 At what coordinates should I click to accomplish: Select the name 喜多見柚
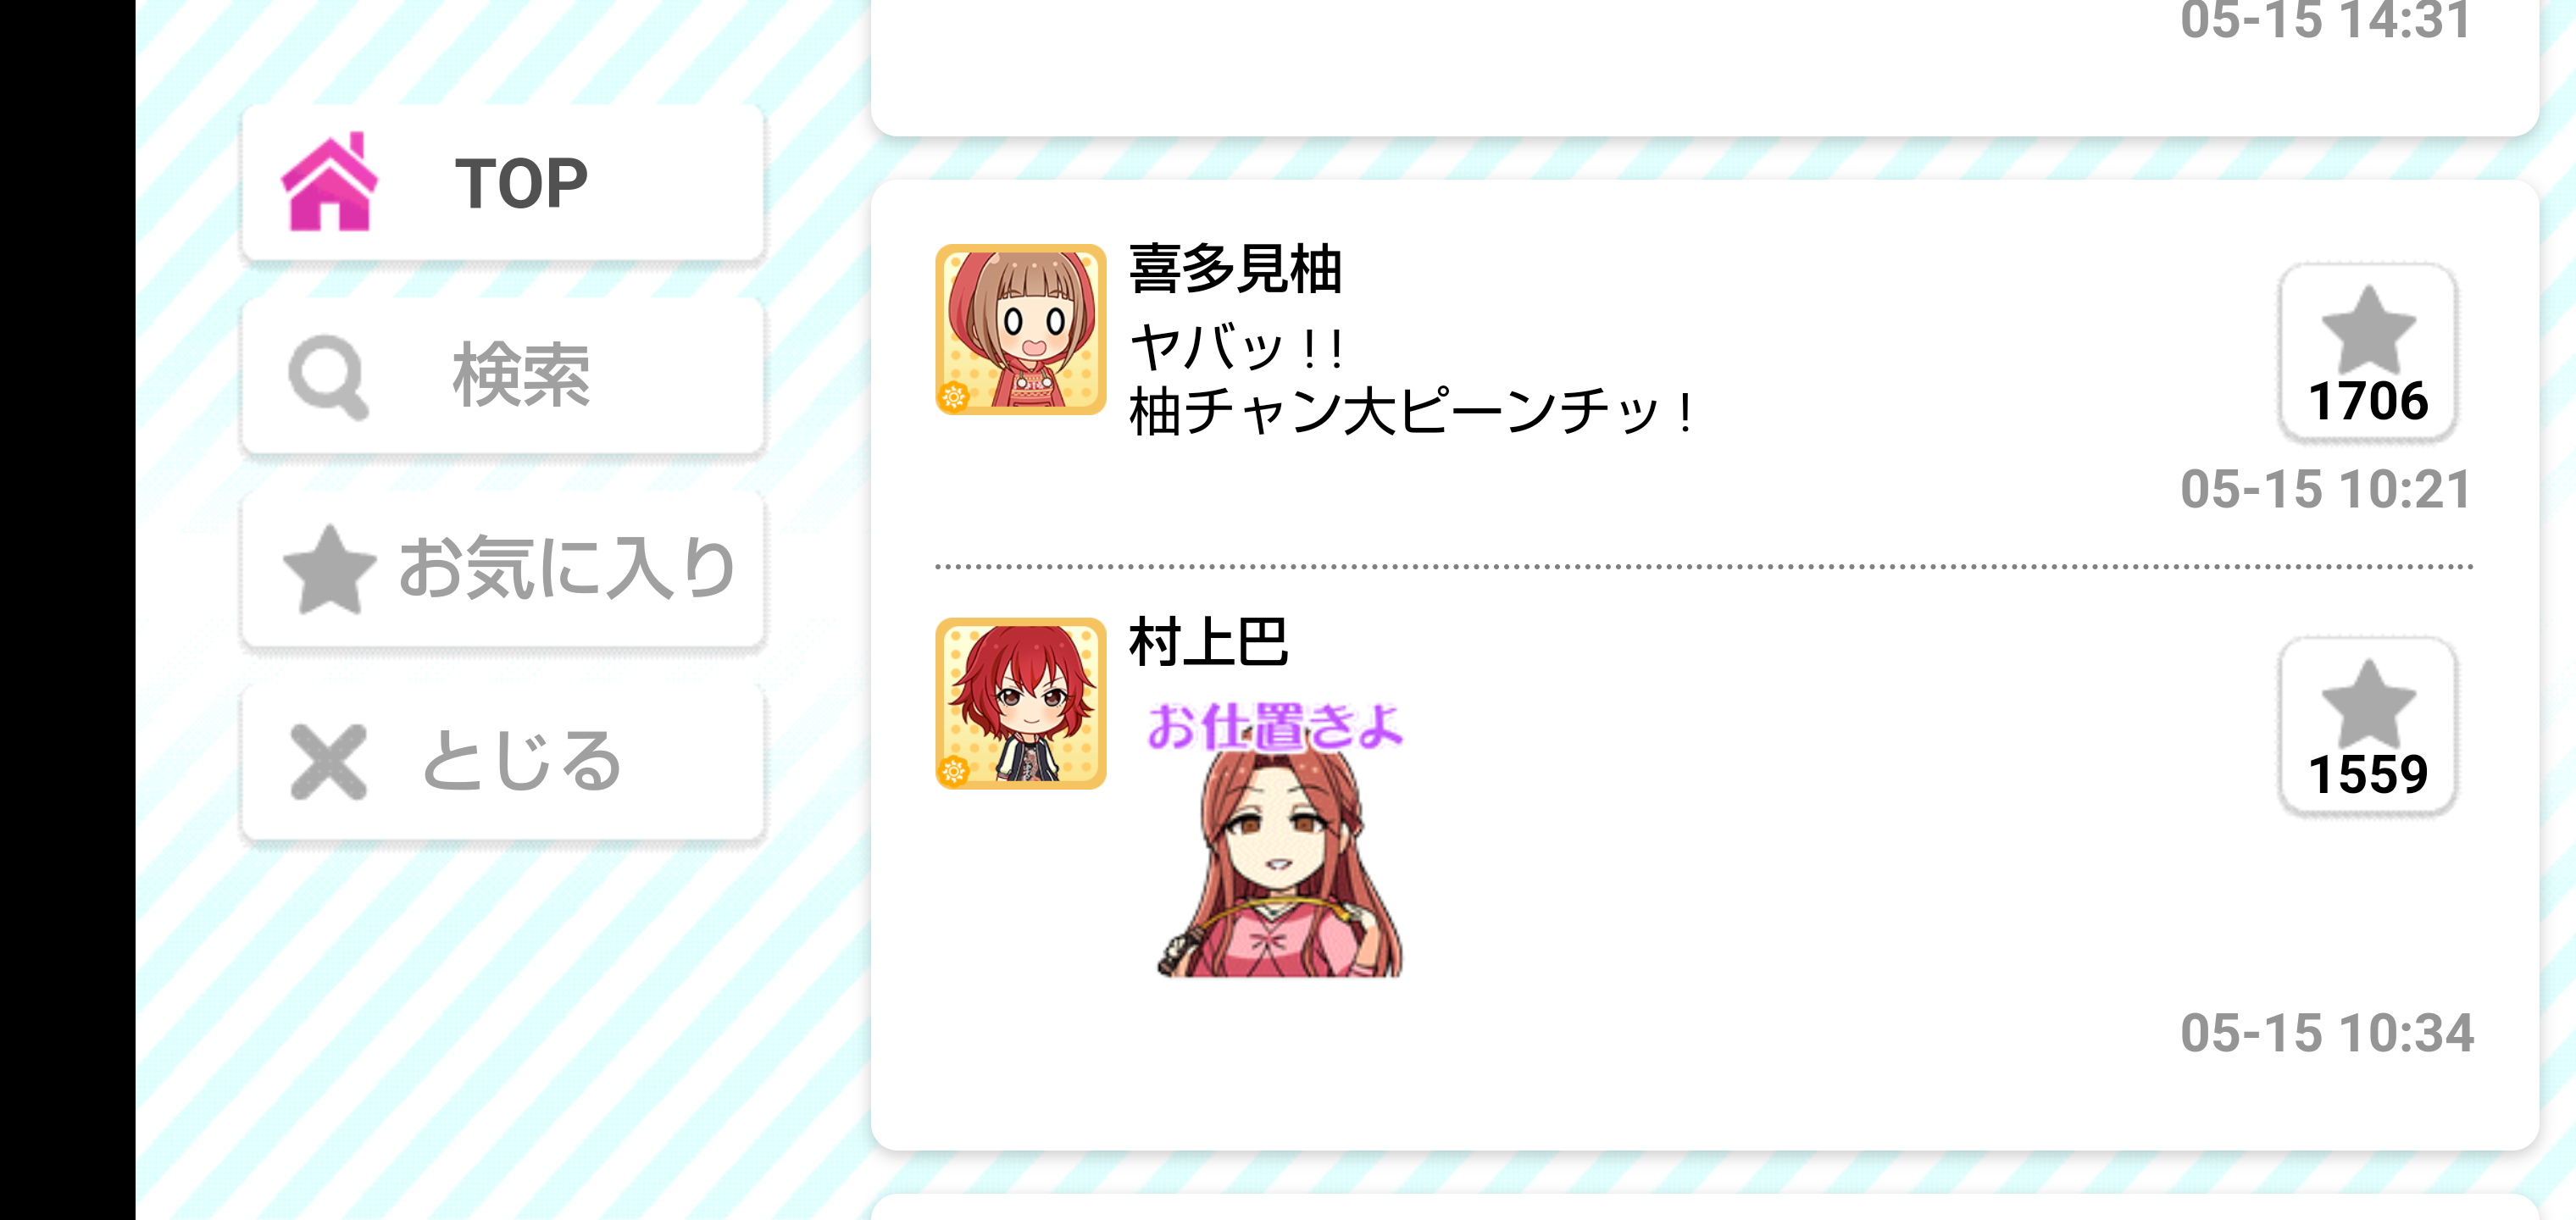(1235, 269)
